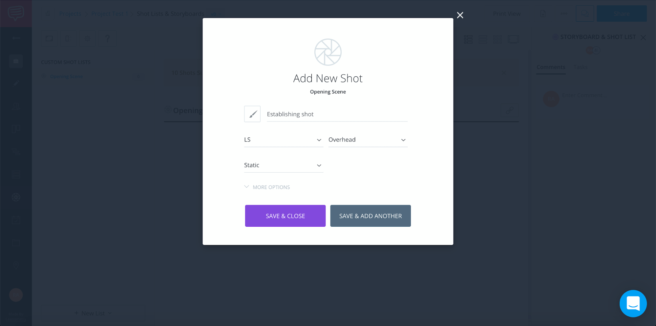Open the LS shot size dropdown

click(x=283, y=140)
